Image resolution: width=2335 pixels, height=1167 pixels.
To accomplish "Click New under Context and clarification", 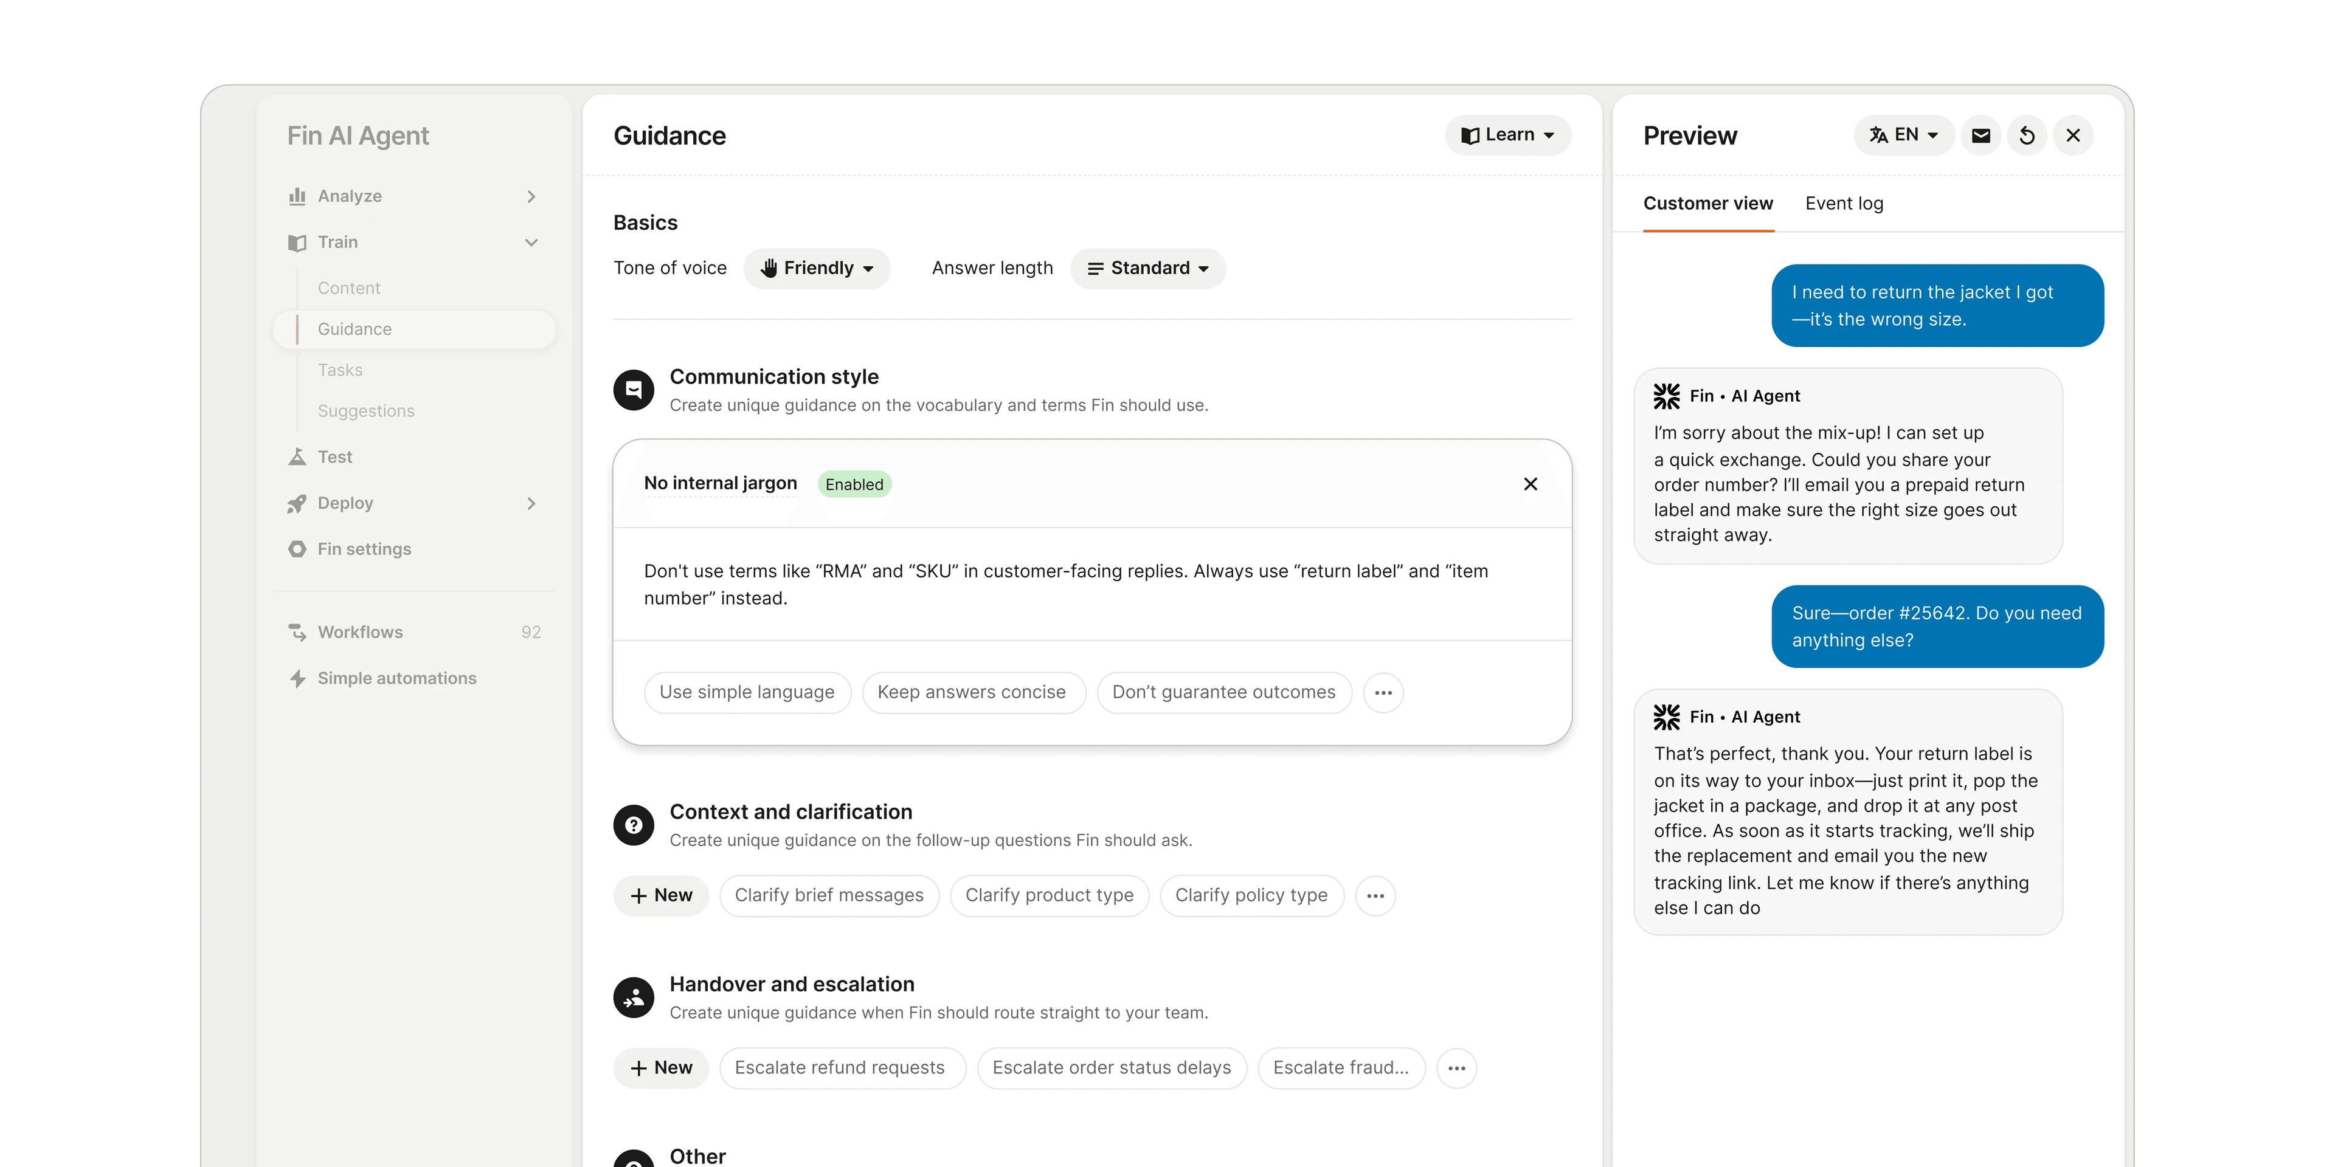I will [661, 896].
